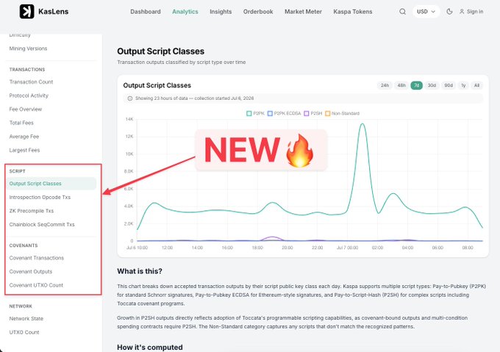
Task: Open Protocol Activity in sidebar
Action: coord(29,96)
